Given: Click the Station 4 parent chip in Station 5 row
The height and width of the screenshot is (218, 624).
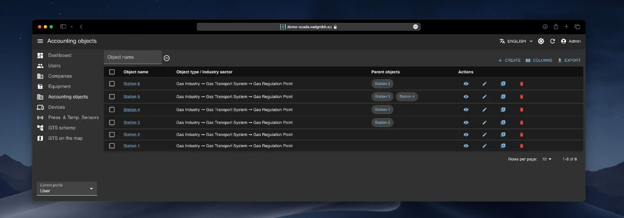Looking at the screenshot, I should pyautogui.click(x=407, y=97).
